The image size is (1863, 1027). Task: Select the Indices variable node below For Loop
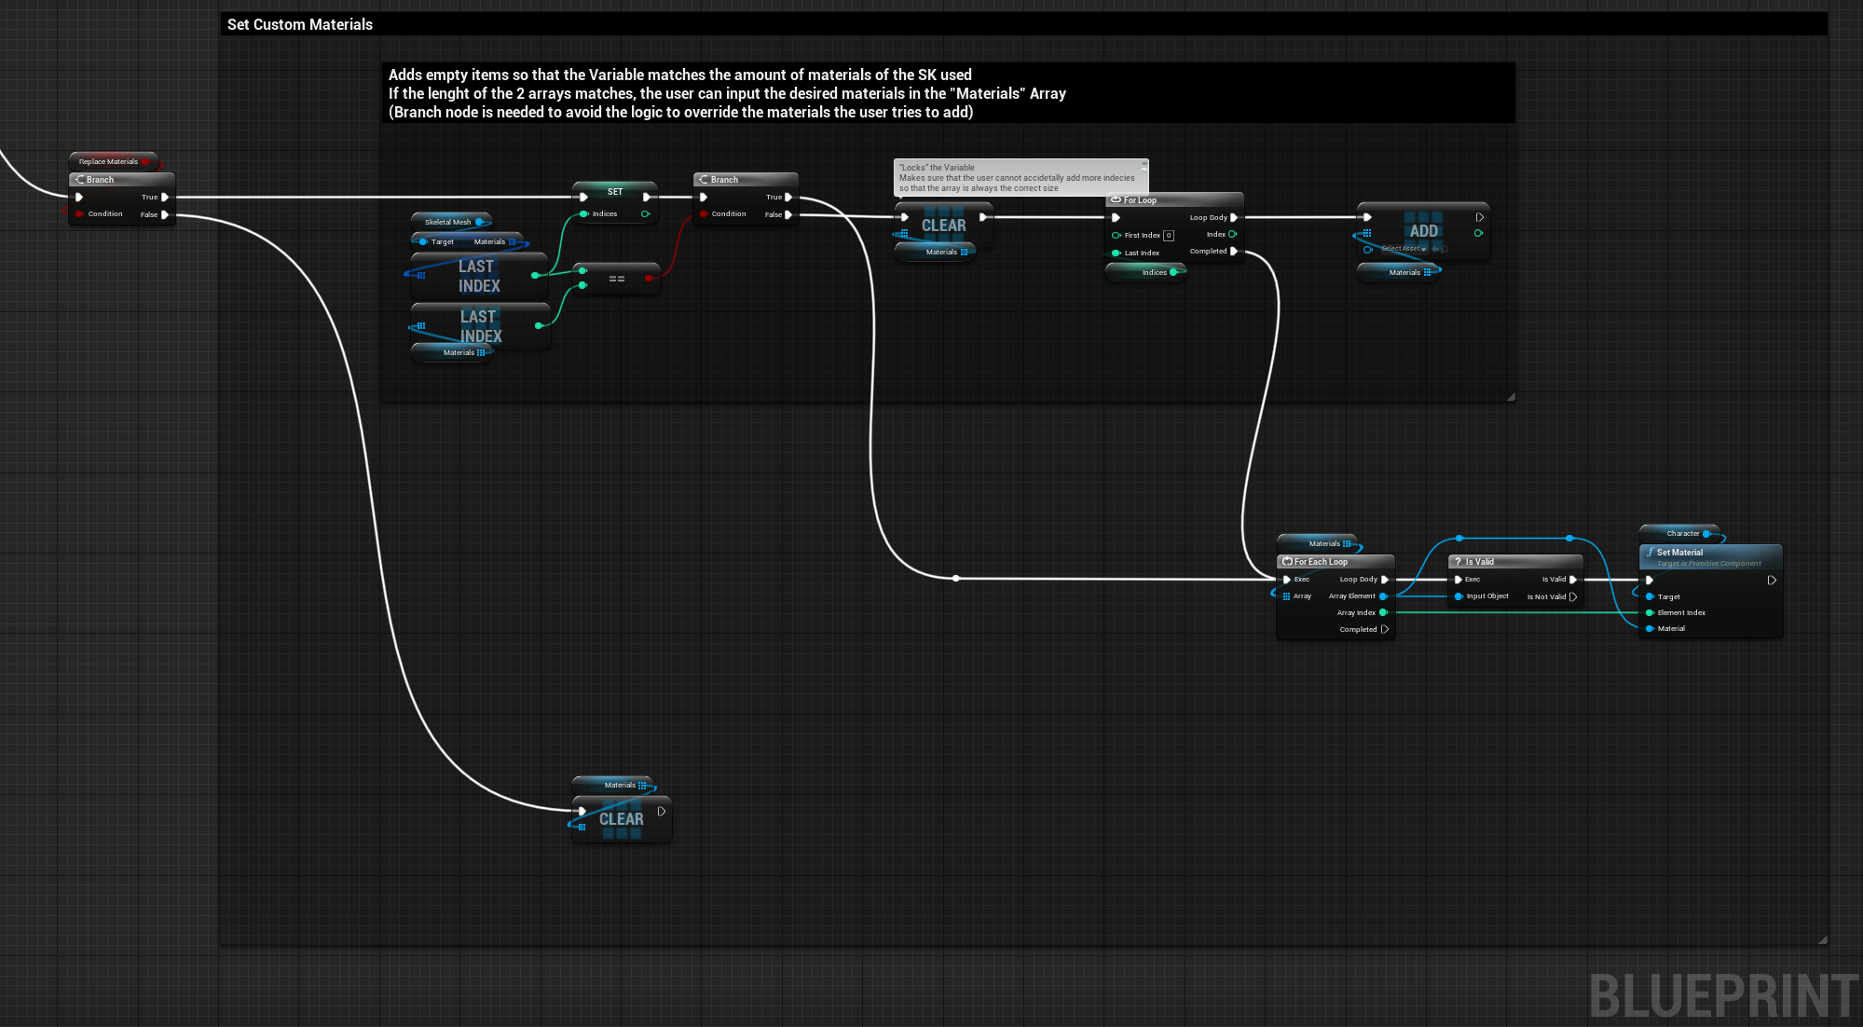(x=1146, y=272)
